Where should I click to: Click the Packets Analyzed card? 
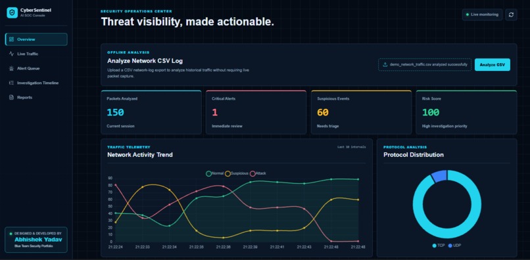tap(151, 112)
